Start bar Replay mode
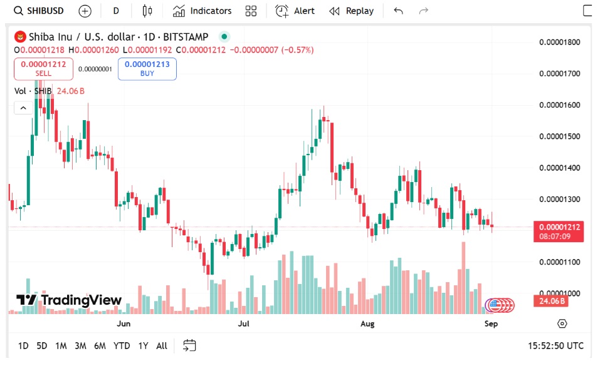The width and height of the screenshot is (605, 366). (351, 11)
